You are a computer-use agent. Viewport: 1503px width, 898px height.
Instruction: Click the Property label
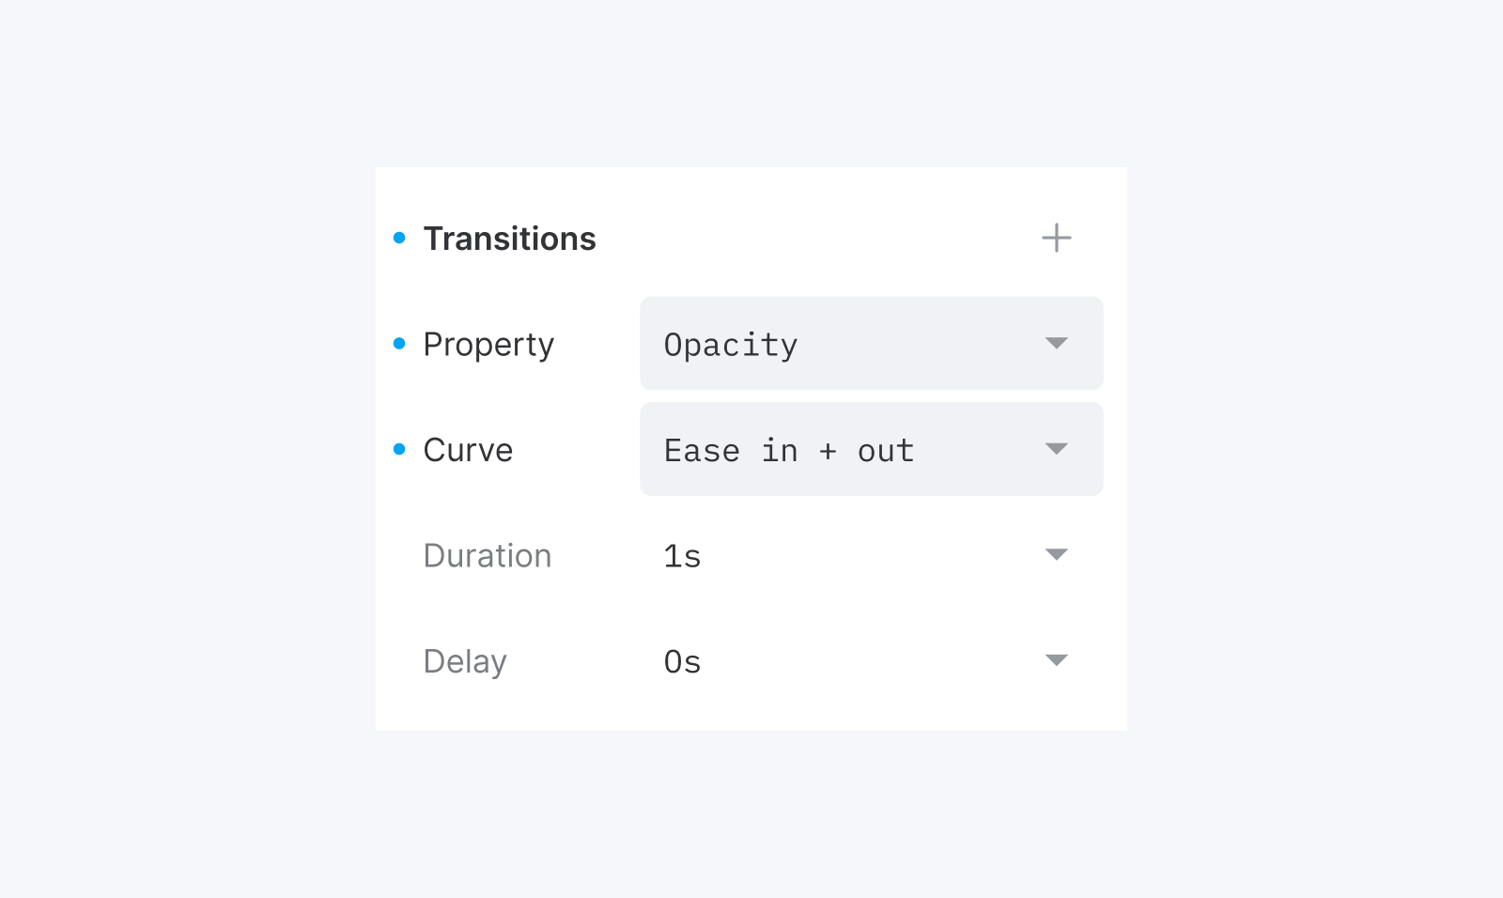pos(488,345)
